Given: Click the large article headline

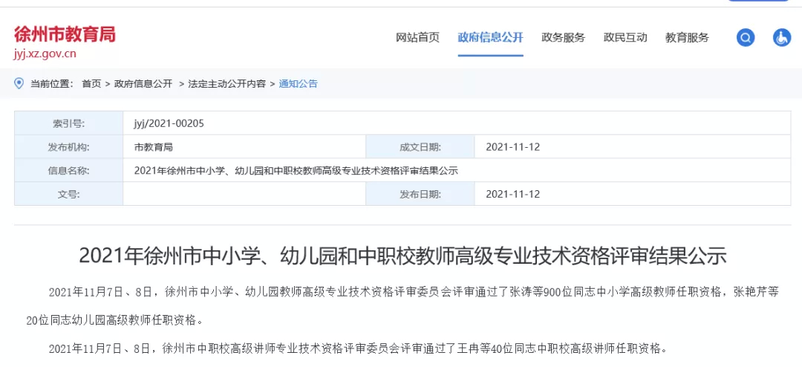Looking at the screenshot, I should click(402, 256).
